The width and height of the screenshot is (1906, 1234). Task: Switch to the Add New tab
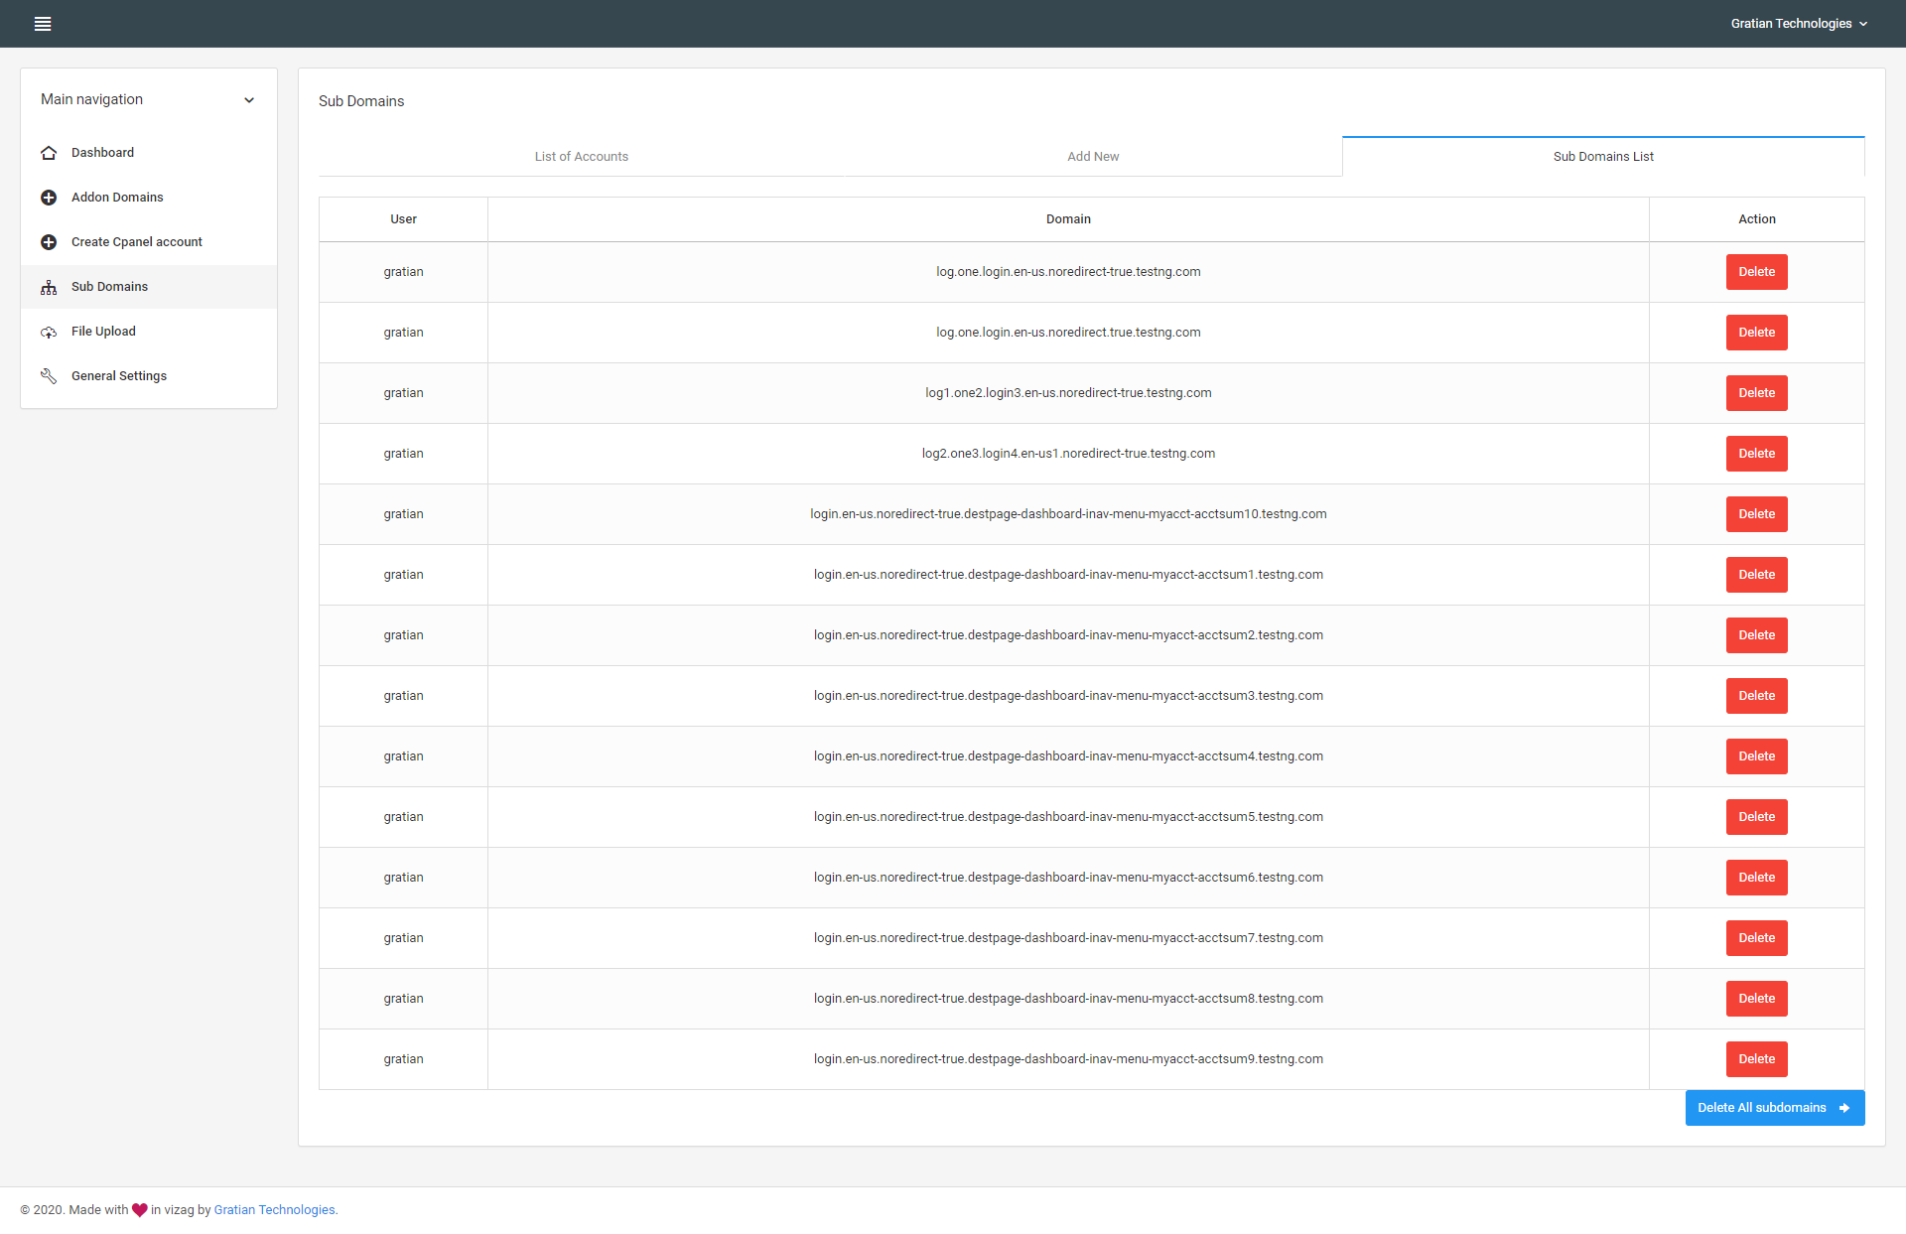(x=1092, y=157)
